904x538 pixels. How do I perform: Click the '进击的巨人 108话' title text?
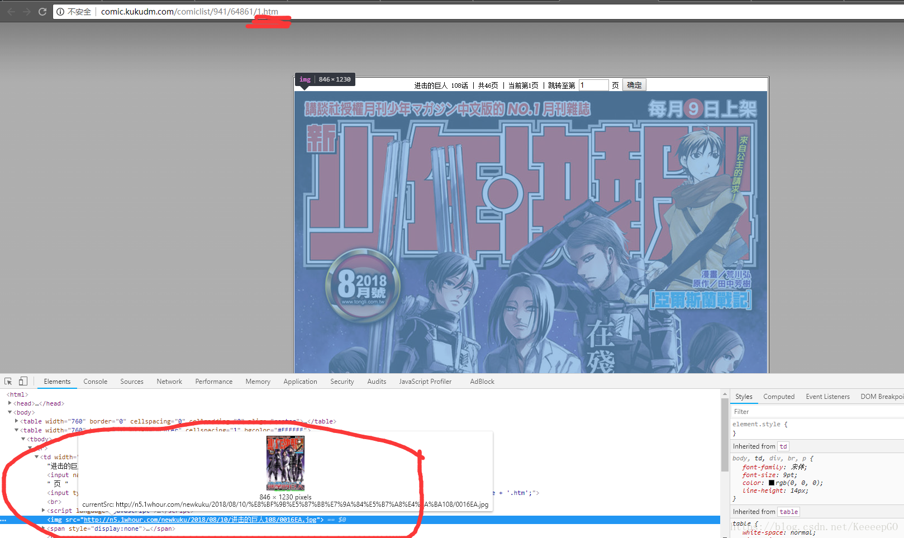pos(441,85)
